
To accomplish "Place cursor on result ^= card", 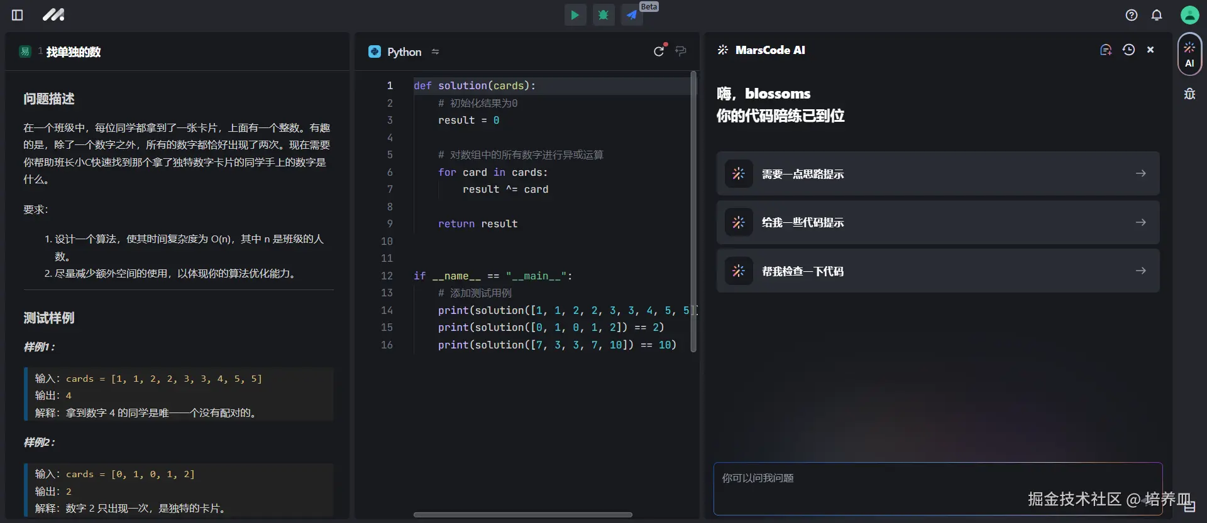I will (x=505, y=189).
